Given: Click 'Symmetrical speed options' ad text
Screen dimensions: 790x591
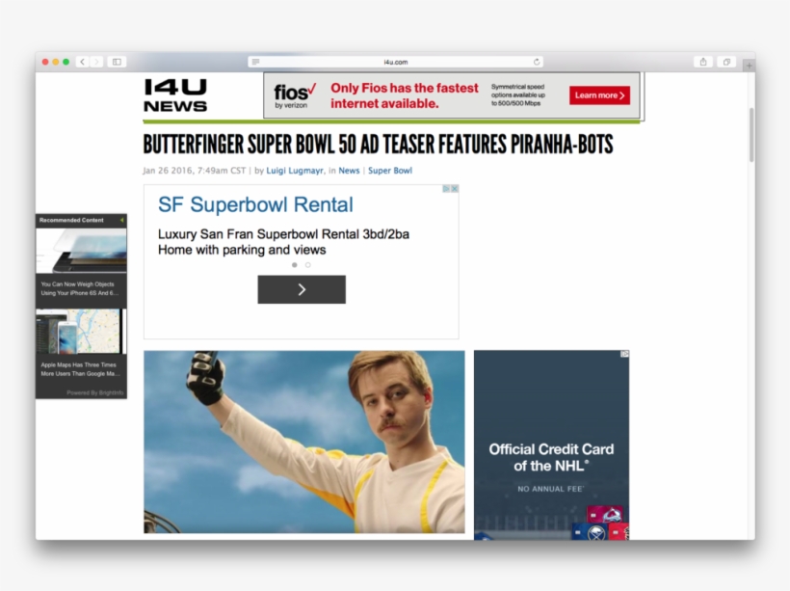Looking at the screenshot, I should click(x=518, y=95).
